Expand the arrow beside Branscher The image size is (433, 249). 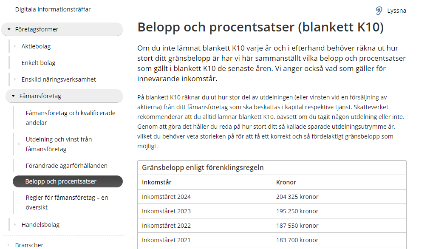[x=8, y=245]
